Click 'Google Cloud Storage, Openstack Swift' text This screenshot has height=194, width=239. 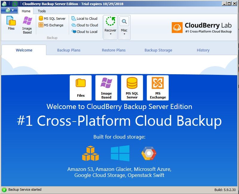coord(119,175)
